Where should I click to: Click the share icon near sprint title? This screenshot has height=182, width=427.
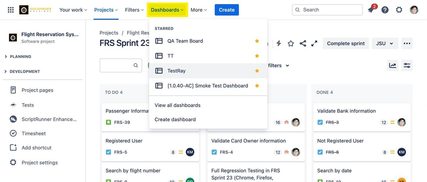[x=303, y=44]
